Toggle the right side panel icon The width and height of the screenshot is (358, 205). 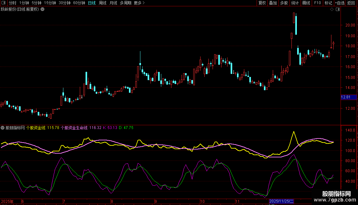tap(337, 9)
